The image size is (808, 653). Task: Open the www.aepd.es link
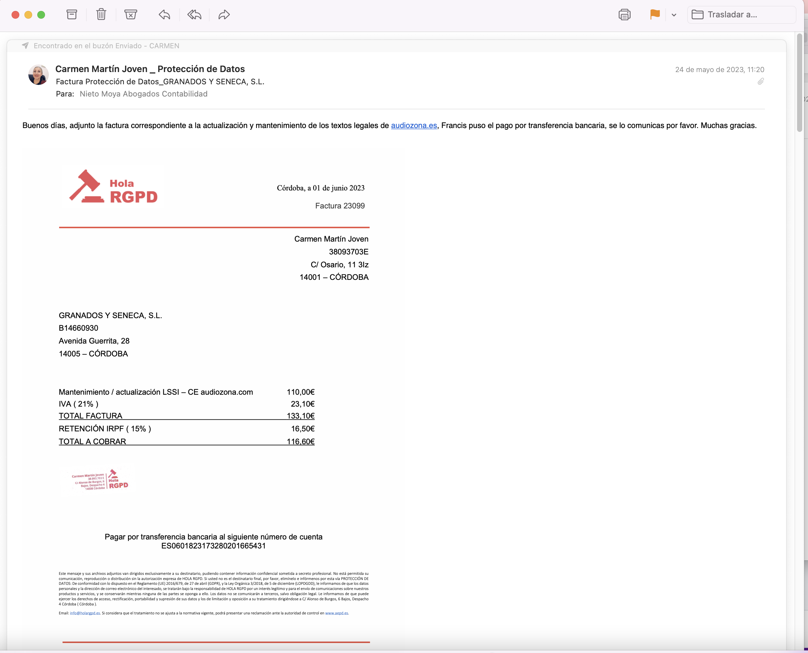[x=337, y=613]
